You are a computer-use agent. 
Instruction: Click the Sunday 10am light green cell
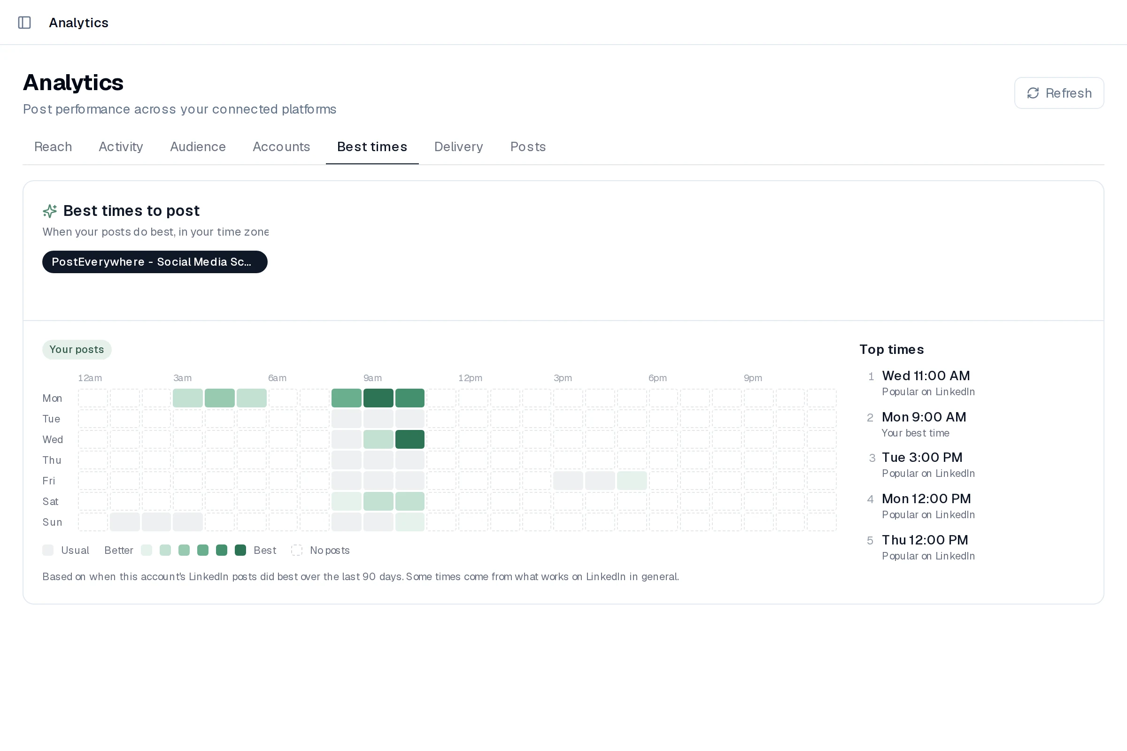click(409, 521)
